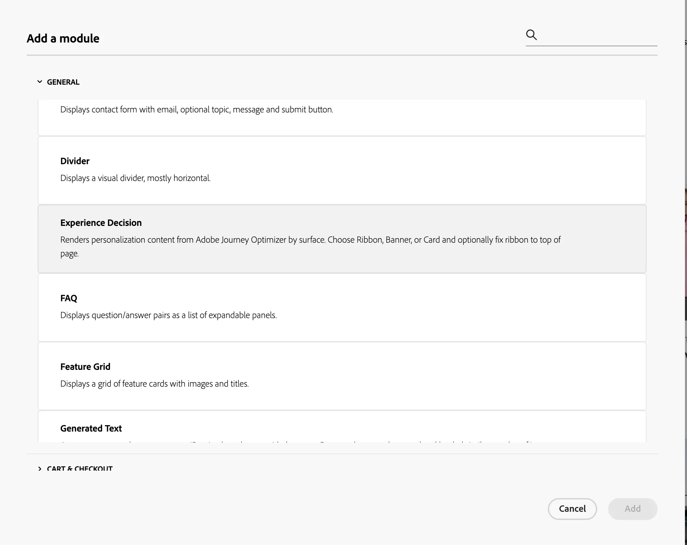Click 'Displays a visual divider, mostly horizontal.'
The width and height of the screenshot is (687, 545).
[x=135, y=178]
